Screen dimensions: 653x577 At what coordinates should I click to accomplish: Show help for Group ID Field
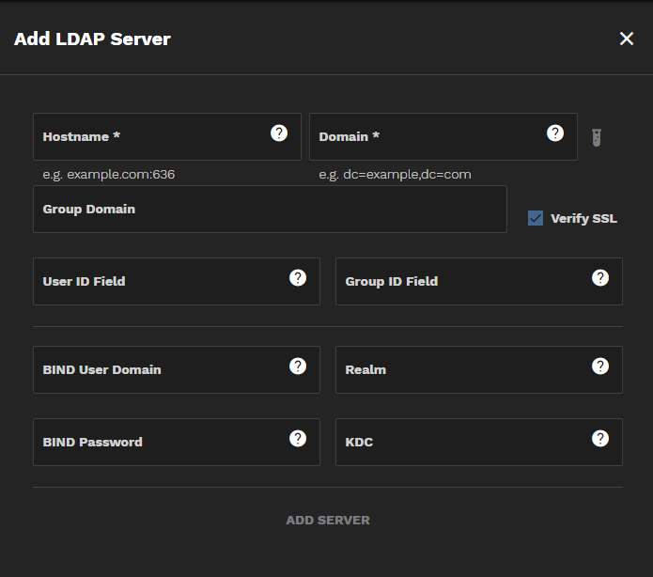click(600, 277)
